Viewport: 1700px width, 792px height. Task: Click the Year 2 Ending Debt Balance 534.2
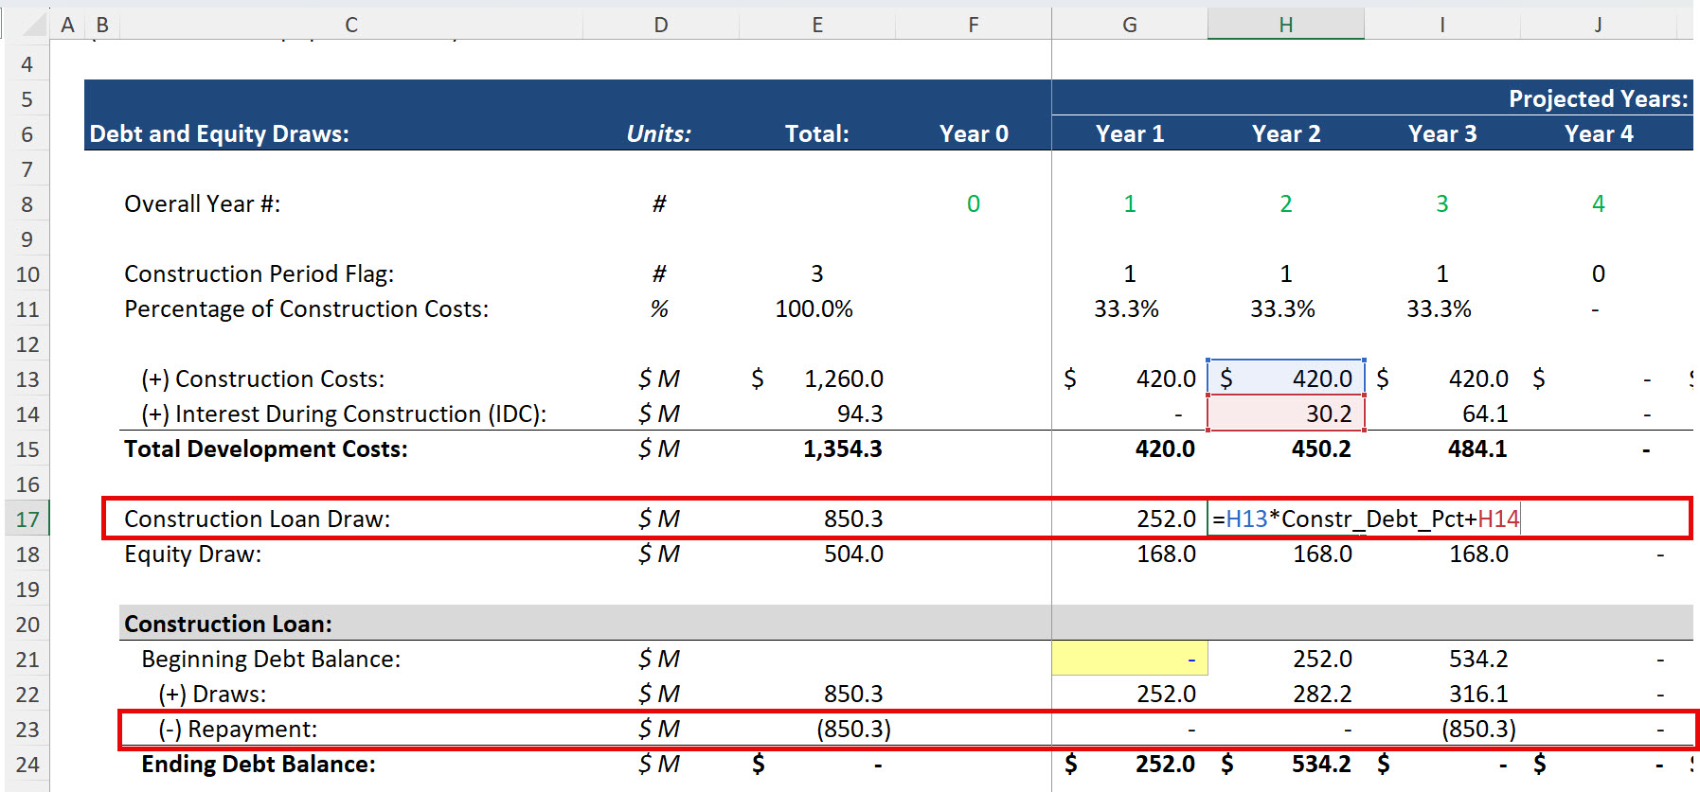[x=1323, y=764]
